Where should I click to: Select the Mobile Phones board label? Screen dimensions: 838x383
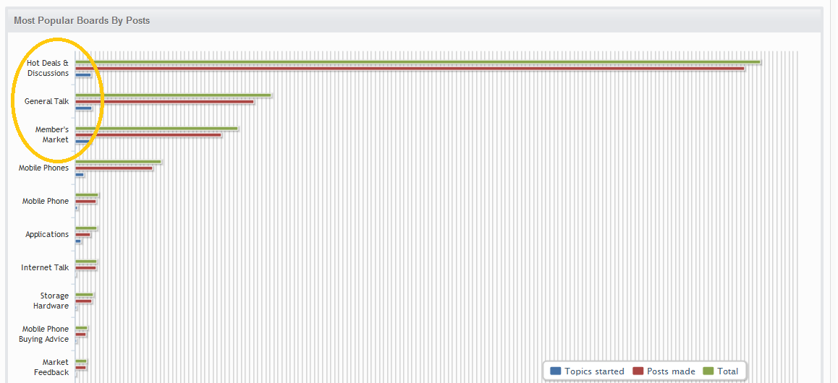(44, 168)
